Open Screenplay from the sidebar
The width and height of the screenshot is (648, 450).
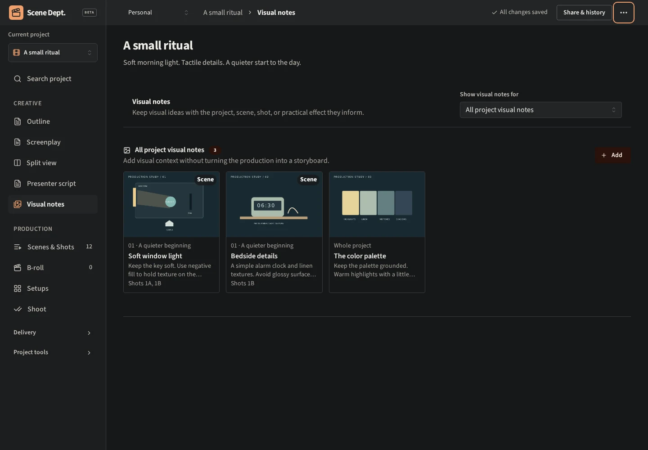[x=53, y=142]
